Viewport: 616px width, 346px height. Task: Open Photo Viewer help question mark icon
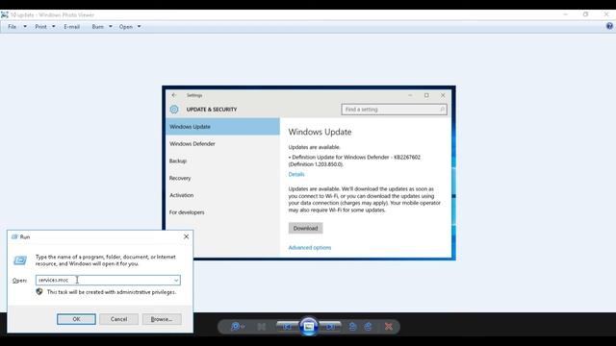point(609,26)
